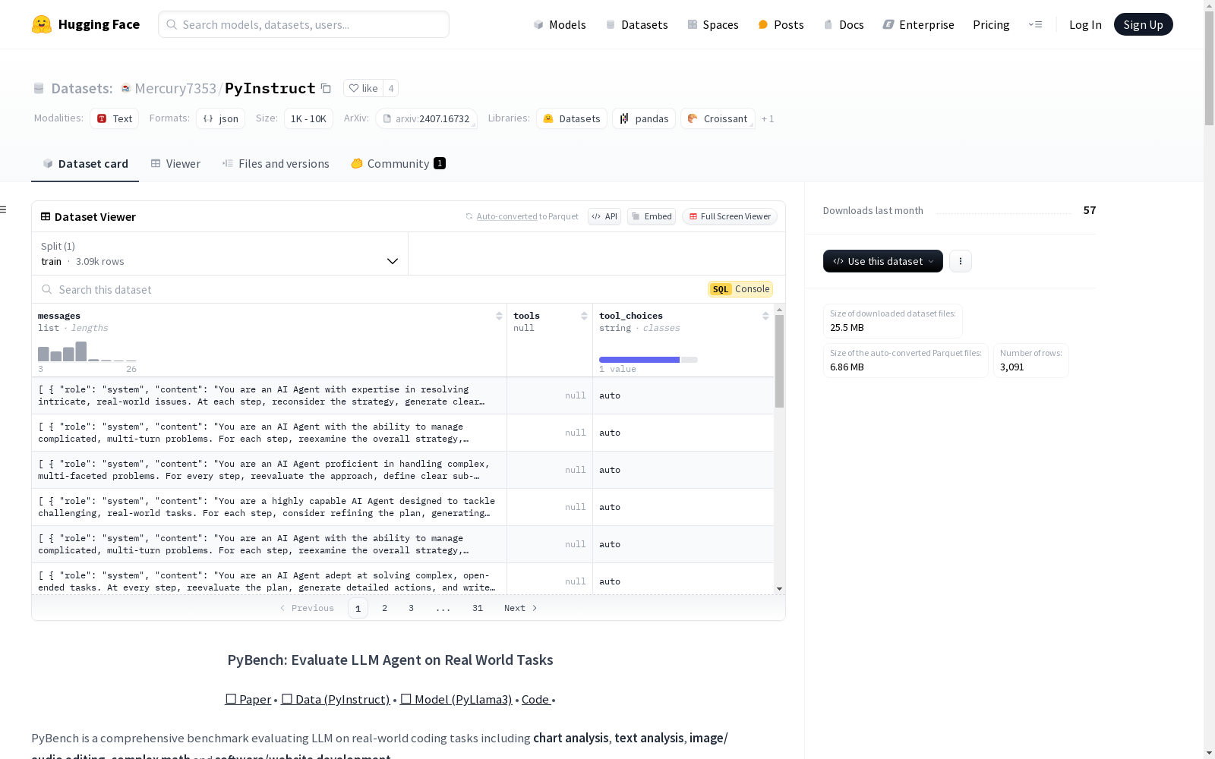Select the Text modality tag
This screenshot has height=759, width=1215.
click(115, 118)
